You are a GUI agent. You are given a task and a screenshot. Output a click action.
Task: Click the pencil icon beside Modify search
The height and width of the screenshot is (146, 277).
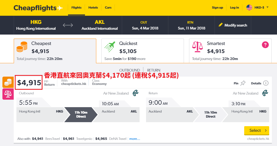tap(221, 25)
